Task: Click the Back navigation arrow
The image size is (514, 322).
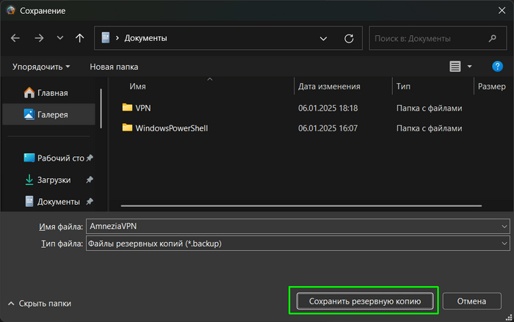Action: click(x=15, y=38)
